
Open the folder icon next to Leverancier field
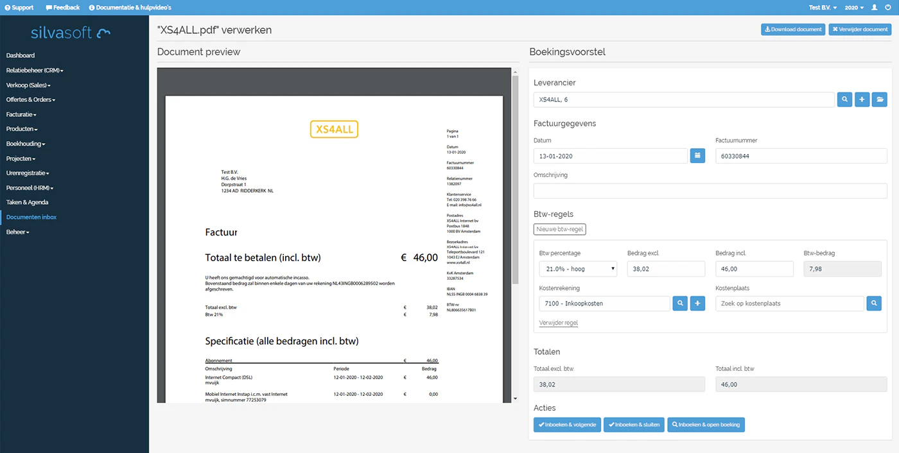[x=878, y=99]
